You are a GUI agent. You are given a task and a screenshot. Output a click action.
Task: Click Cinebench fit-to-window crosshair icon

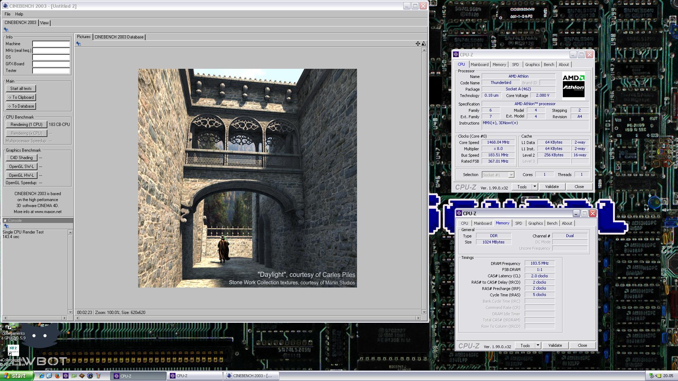click(x=418, y=43)
